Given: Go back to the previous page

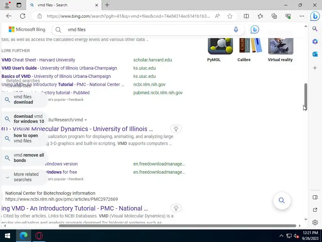Looking at the screenshot, I should point(9,16).
